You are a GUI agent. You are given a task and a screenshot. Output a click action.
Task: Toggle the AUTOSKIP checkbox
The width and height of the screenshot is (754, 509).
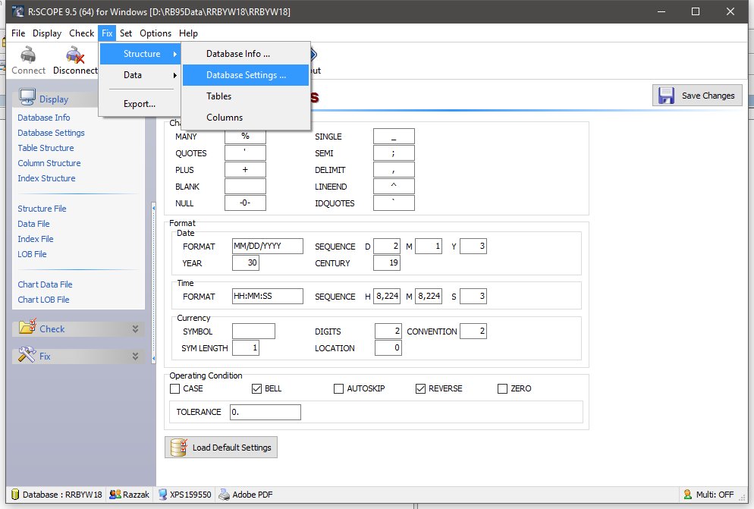[x=339, y=388]
